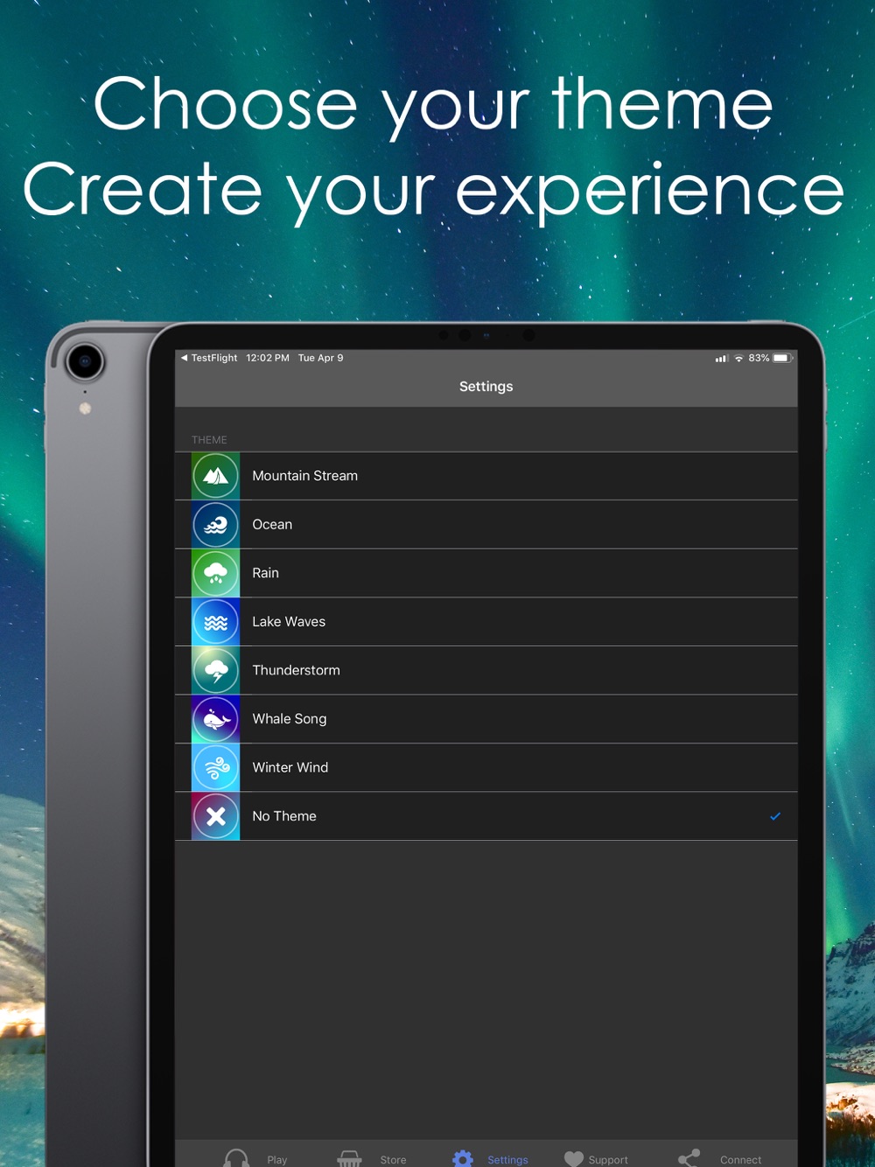Tap the battery status indicator
This screenshot has width=875, height=1167.
(x=781, y=358)
